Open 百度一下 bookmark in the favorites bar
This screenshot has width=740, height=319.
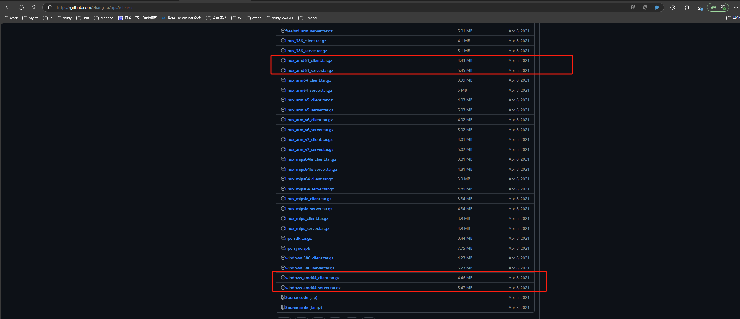(x=137, y=18)
